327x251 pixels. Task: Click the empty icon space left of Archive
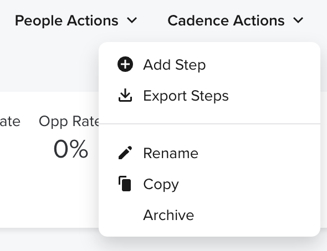click(125, 215)
